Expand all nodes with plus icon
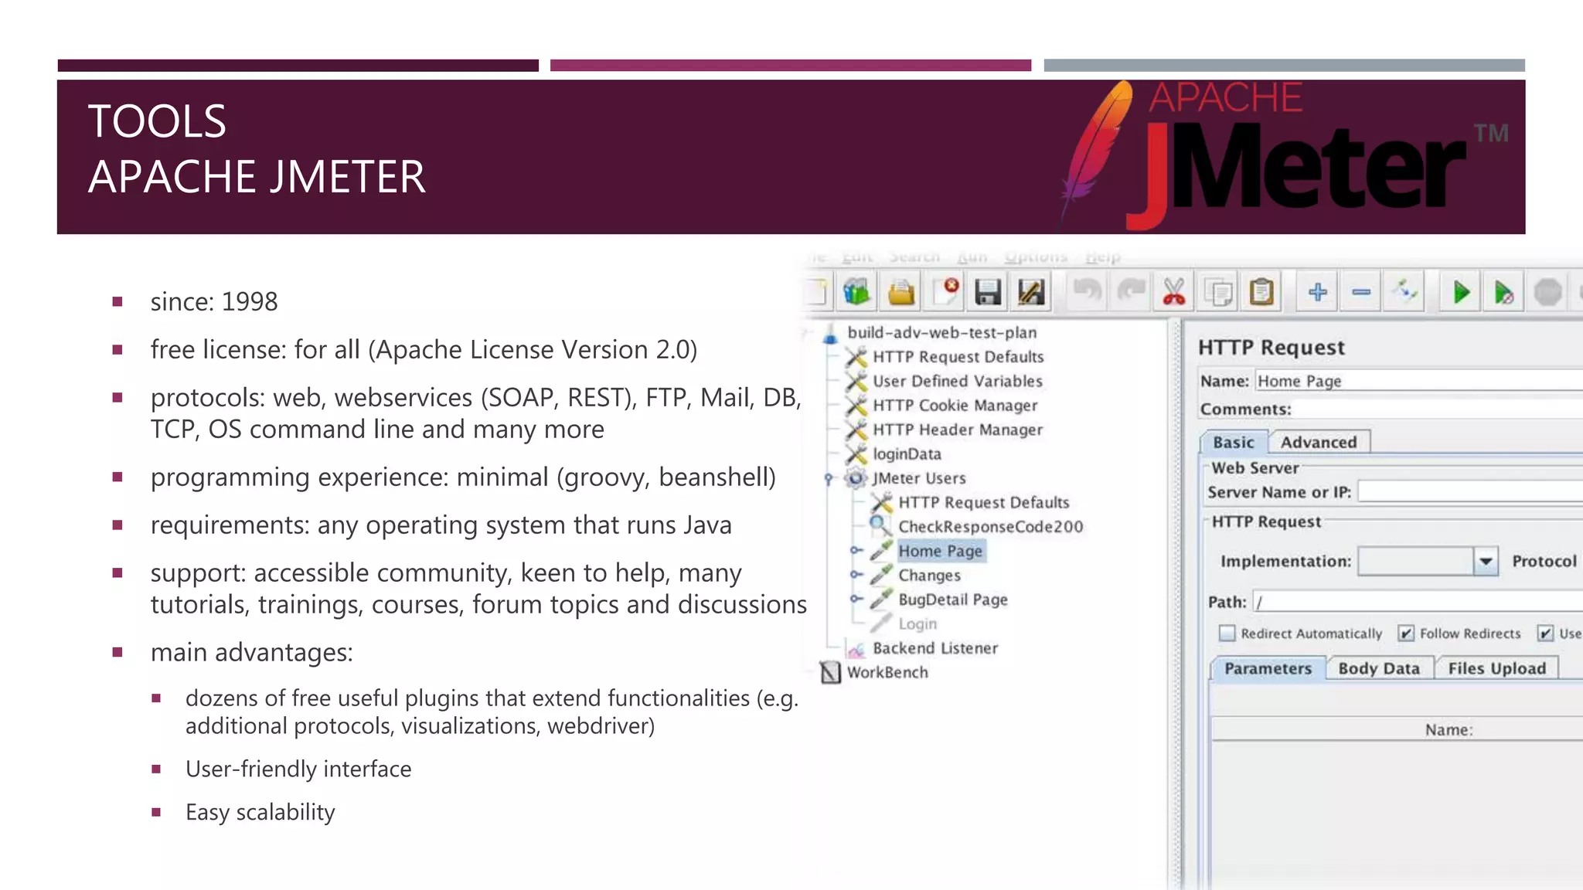The image size is (1583, 890). (x=1318, y=293)
